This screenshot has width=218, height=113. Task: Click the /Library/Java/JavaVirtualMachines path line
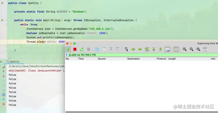[36, 66]
